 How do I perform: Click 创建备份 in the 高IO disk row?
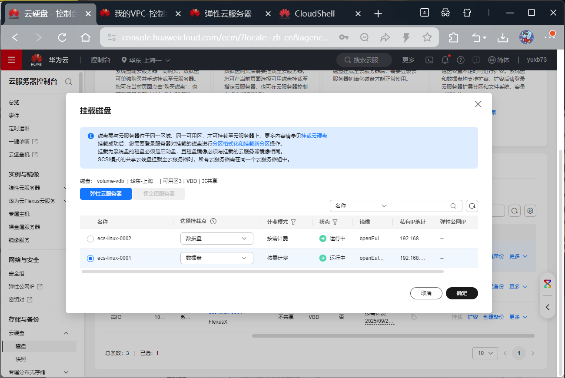[x=494, y=317]
